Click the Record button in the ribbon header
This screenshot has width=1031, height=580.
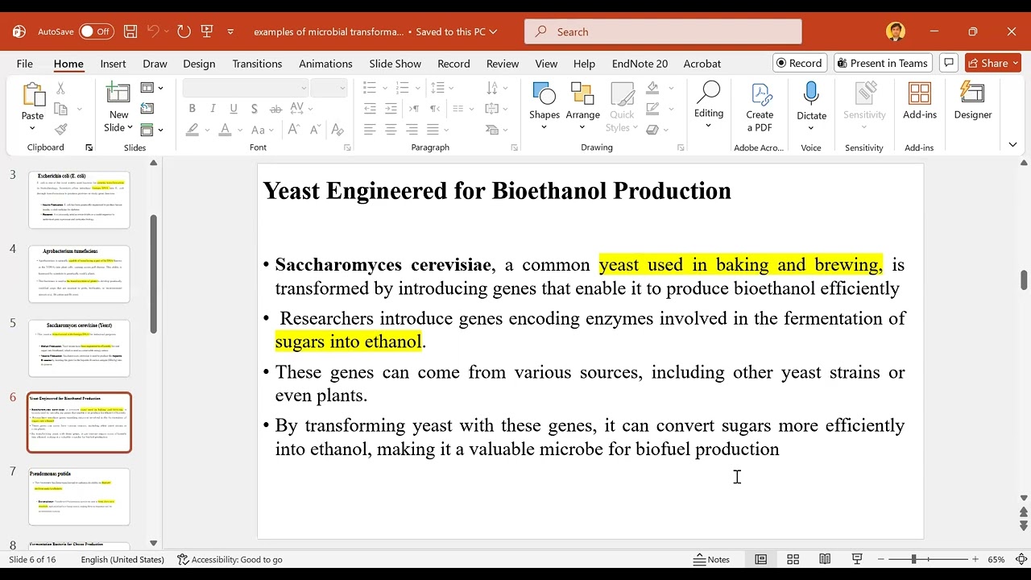click(x=799, y=63)
